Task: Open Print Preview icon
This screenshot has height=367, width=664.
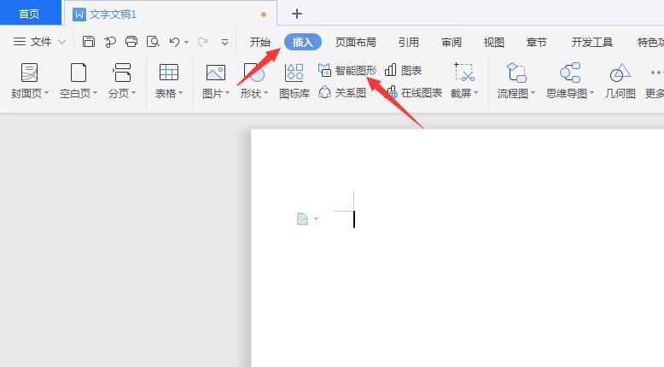Action: click(153, 42)
